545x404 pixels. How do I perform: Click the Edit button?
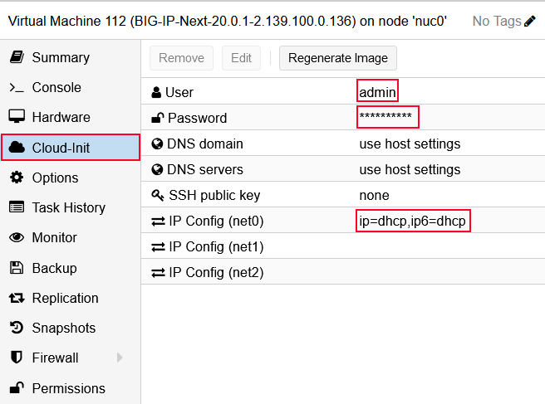(241, 58)
